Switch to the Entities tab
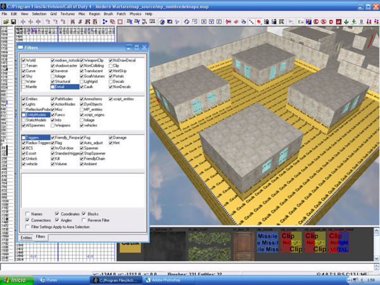 point(26,237)
